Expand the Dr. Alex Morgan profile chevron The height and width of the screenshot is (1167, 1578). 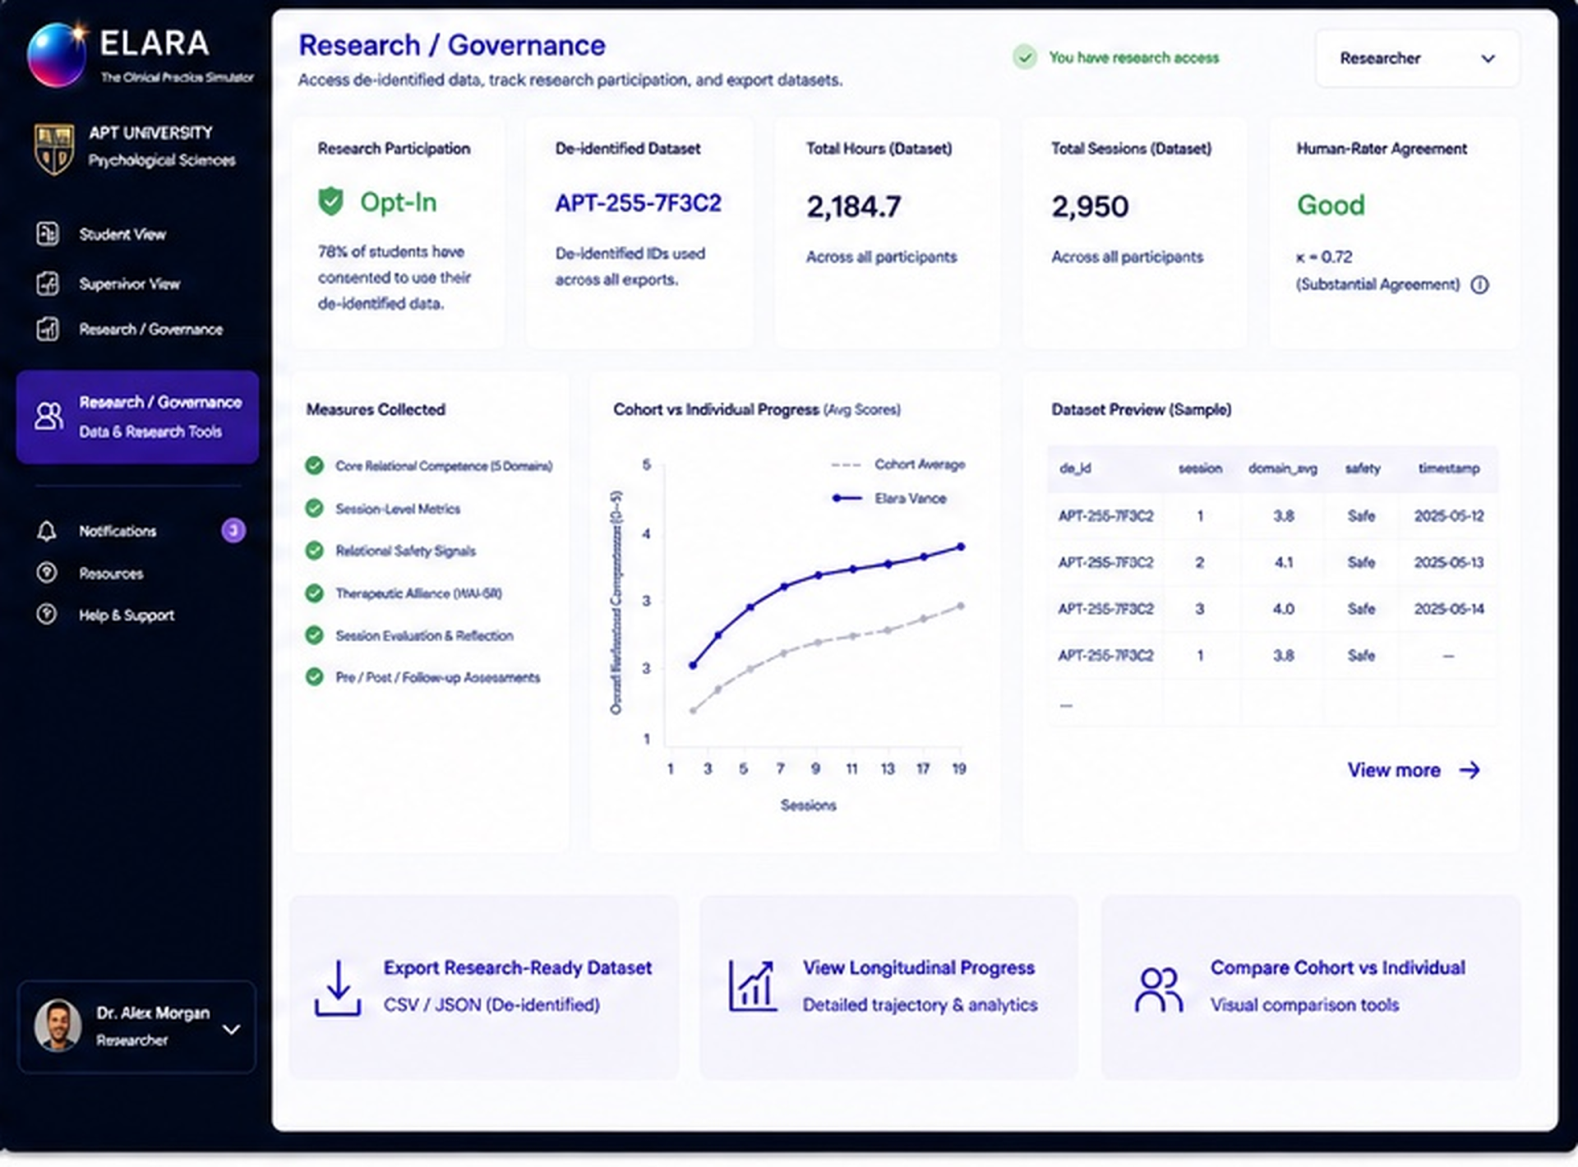pyautogui.click(x=232, y=1029)
